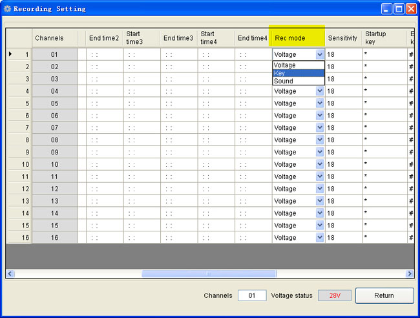Image resolution: width=420 pixels, height=318 pixels.
Task: Click Startup key cell for channel 12
Action: click(x=384, y=189)
